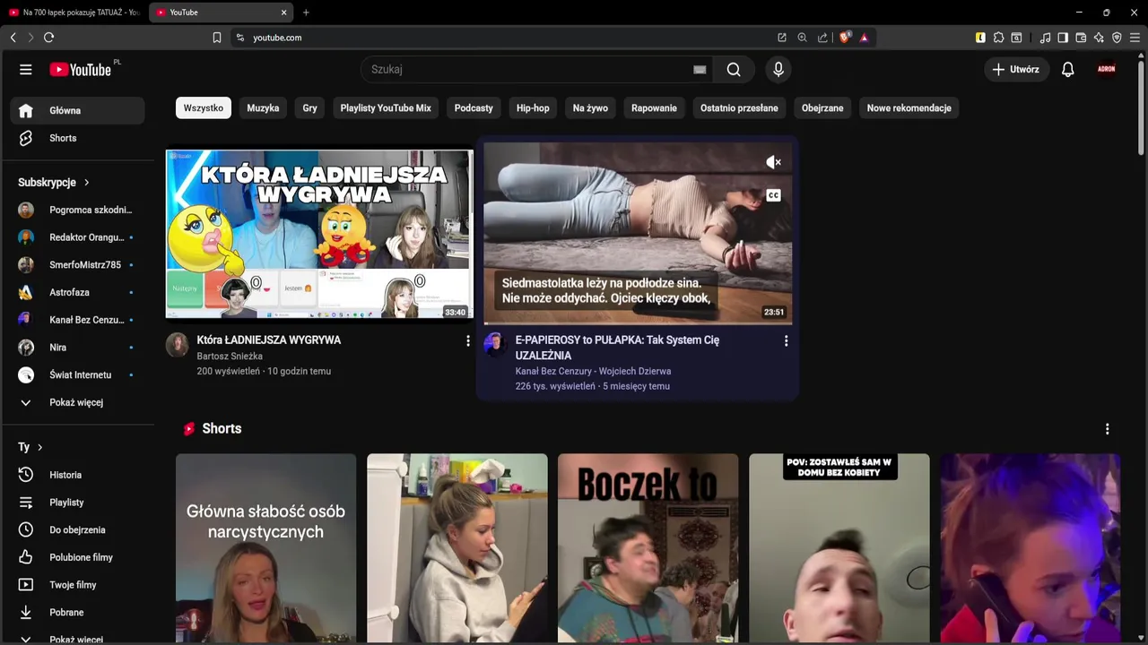The image size is (1148, 645).
Task: Open the ADRON account avatar menu
Action: [x=1107, y=69]
